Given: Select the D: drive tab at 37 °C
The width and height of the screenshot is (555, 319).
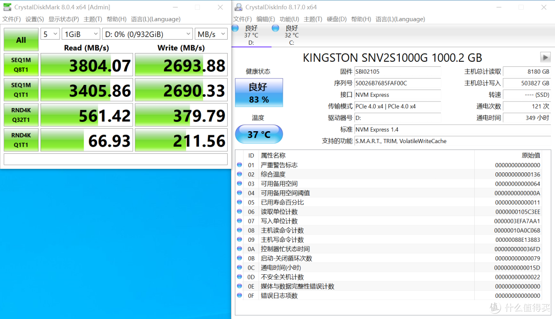Looking at the screenshot, I should (251, 36).
